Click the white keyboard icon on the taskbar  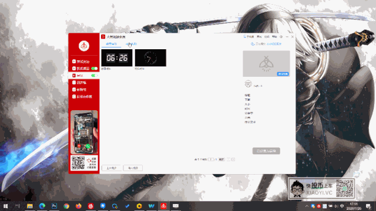point(176,206)
